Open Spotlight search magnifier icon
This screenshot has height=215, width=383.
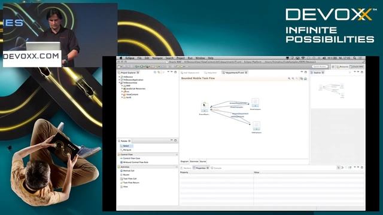[x=354, y=59]
